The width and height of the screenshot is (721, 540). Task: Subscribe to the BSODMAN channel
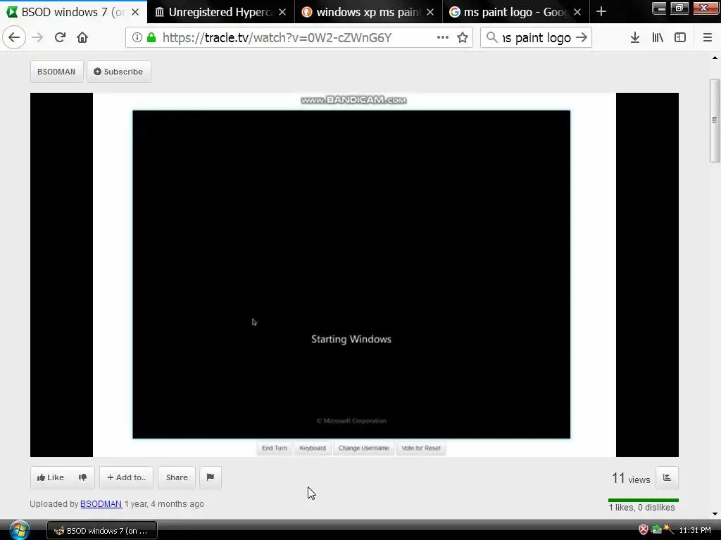point(118,72)
